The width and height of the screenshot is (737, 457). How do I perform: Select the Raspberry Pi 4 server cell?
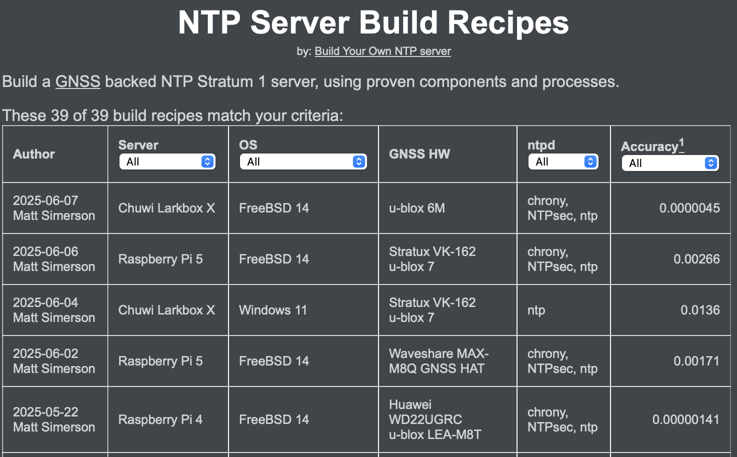(x=160, y=419)
